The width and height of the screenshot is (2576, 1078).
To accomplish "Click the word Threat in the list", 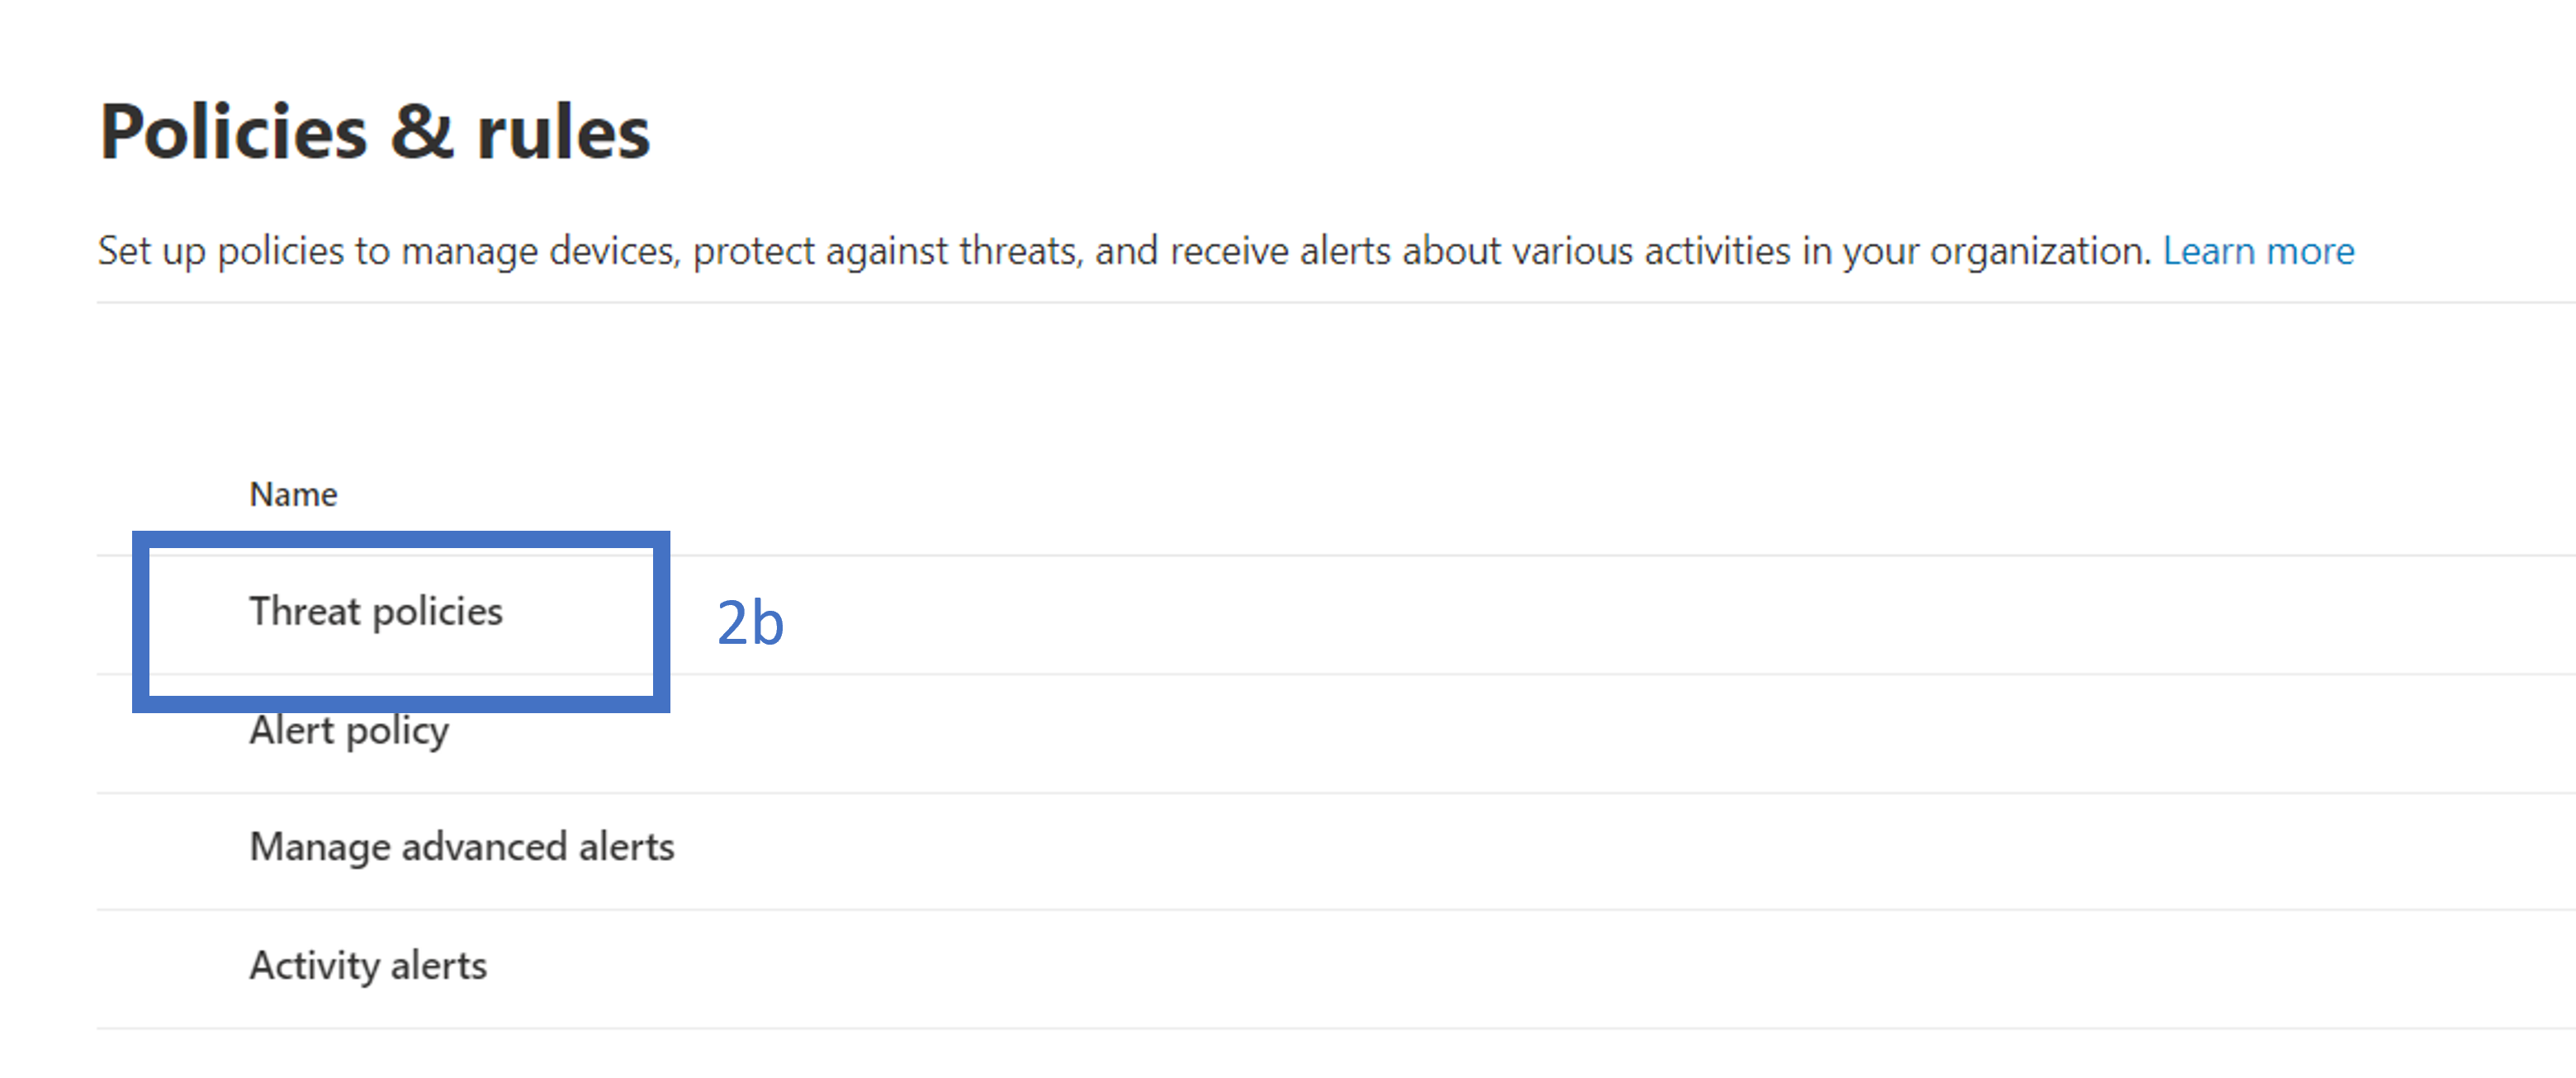I will click(304, 612).
